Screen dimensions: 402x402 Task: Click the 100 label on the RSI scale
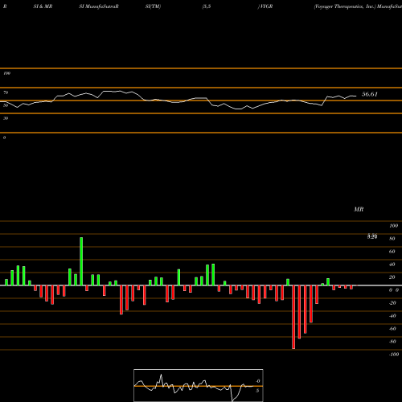coord(6,73)
